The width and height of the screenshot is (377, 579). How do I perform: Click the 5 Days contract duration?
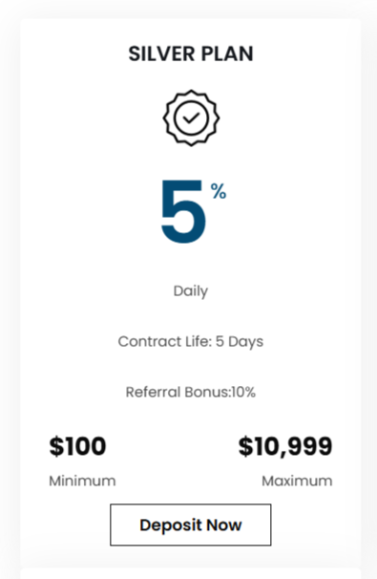240,342
